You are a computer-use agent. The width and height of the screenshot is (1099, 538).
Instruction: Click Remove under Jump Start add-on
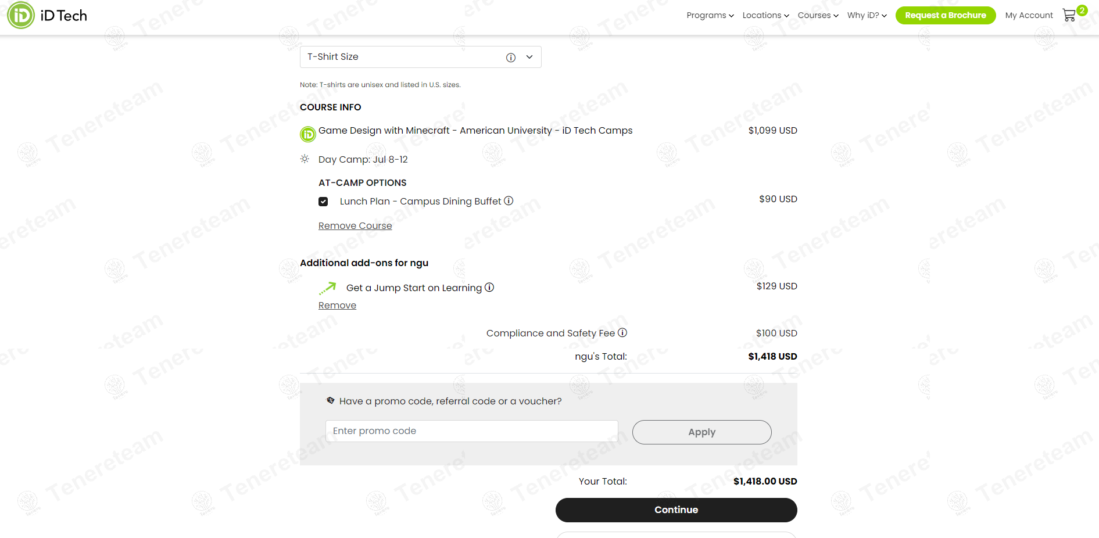[x=337, y=306]
